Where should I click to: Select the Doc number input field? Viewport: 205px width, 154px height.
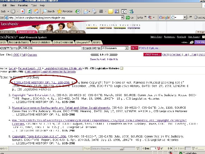153,149
